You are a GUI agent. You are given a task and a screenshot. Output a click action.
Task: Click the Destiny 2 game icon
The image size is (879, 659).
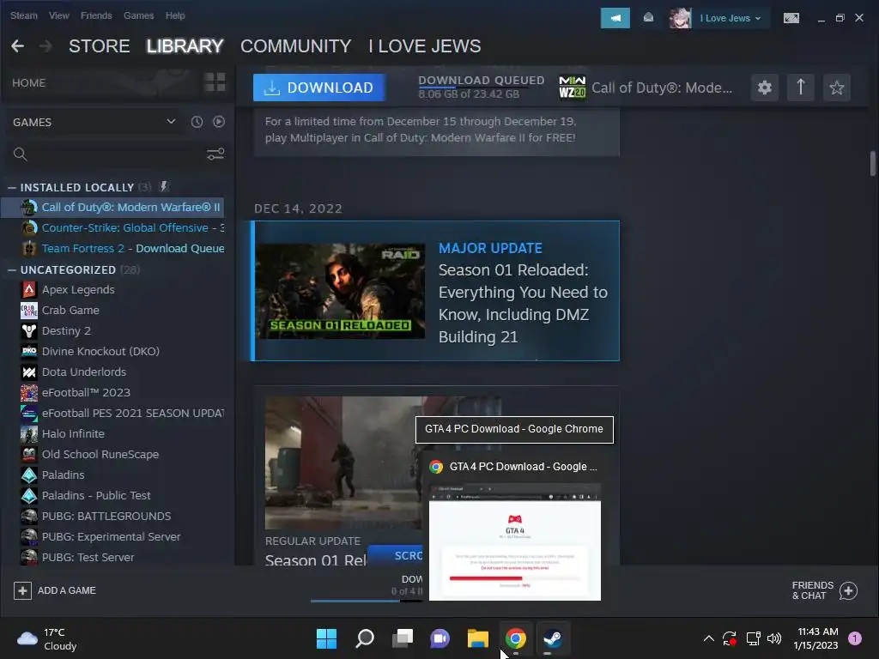29,330
